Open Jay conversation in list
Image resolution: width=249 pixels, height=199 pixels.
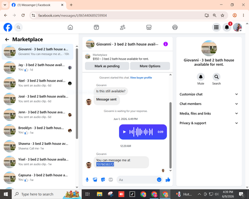(x=37, y=68)
